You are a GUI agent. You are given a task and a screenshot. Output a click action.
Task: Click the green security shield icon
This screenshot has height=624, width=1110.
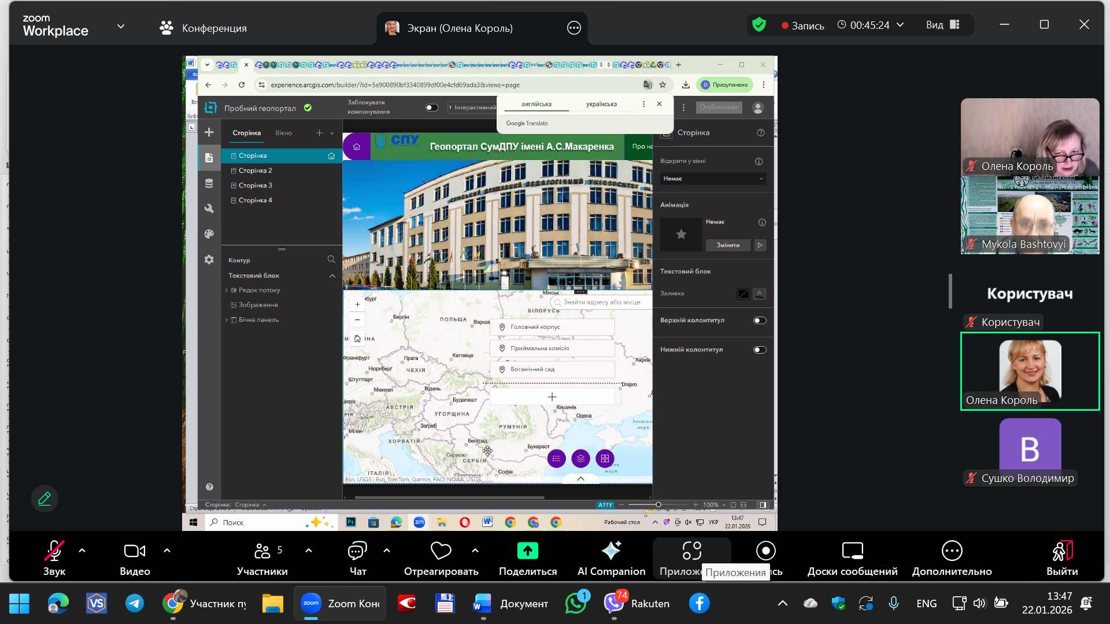coord(759,25)
